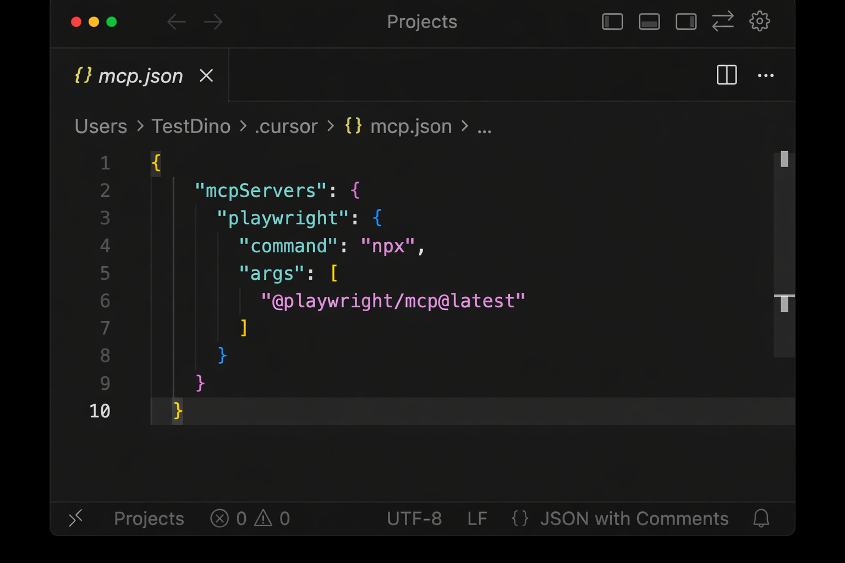Open the TestDino breadcrumb dropdown

coord(191,126)
